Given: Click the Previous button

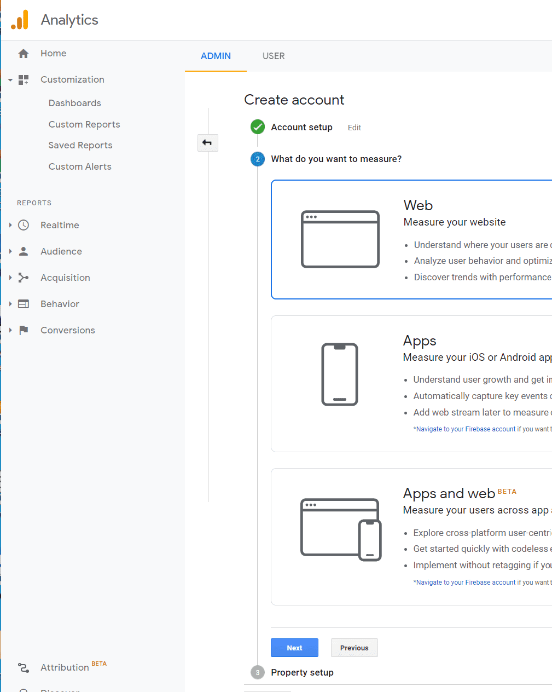Looking at the screenshot, I should coord(355,648).
